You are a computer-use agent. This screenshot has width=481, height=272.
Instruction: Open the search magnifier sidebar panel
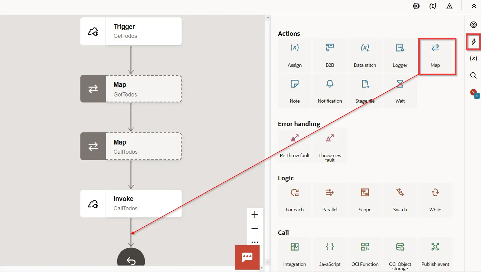tap(473, 75)
